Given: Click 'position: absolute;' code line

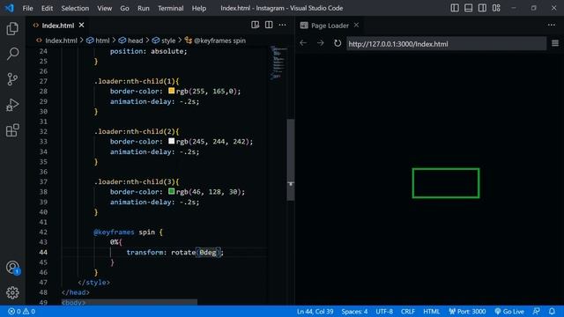Looking at the screenshot, I should click(x=149, y=51).
